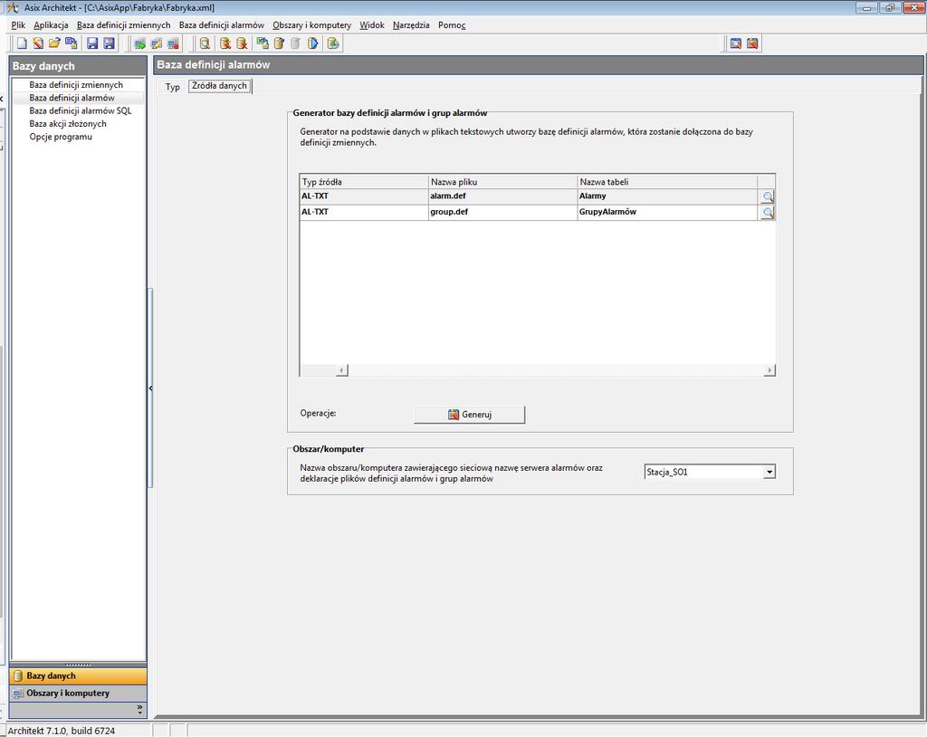Switch to the Typ tab
This screenshot has height=737, width=927.
coord(173,86)
